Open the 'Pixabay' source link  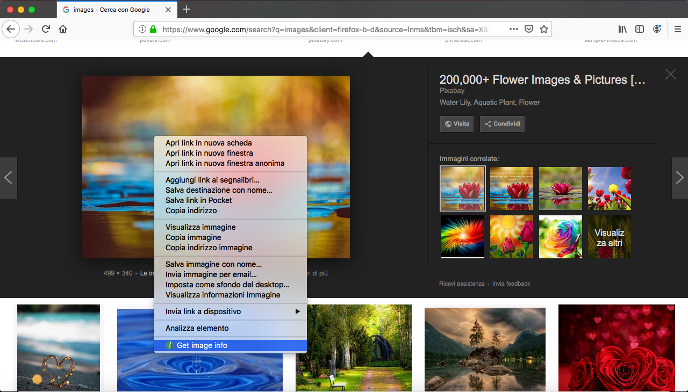click(x=452, y=91)
